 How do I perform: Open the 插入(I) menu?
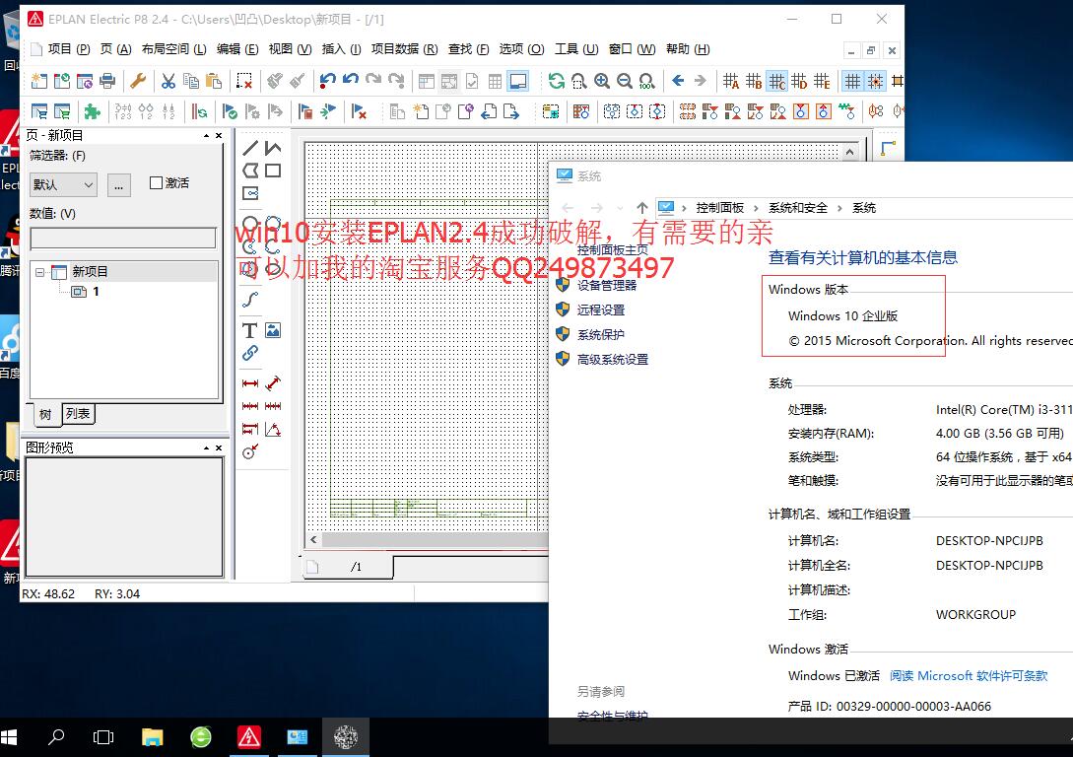[x=342, y=49]
